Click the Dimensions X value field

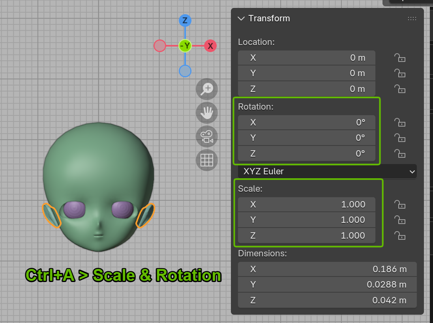(327, 269)
